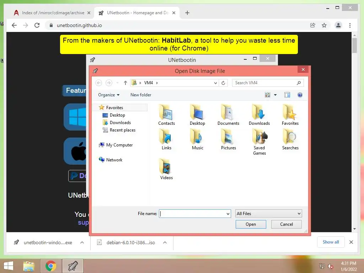The height and width of the screenshot is (273, 364).
Task: Open the All Files type dropdown
Action: tap(268, 214)
